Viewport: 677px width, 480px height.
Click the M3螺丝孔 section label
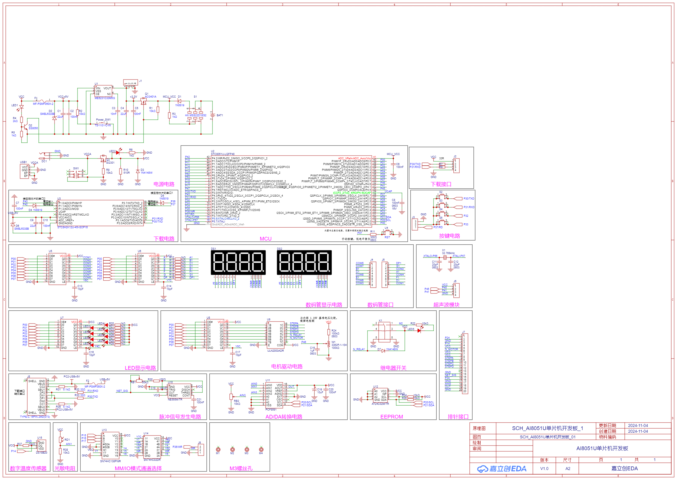tap(241, 469)
